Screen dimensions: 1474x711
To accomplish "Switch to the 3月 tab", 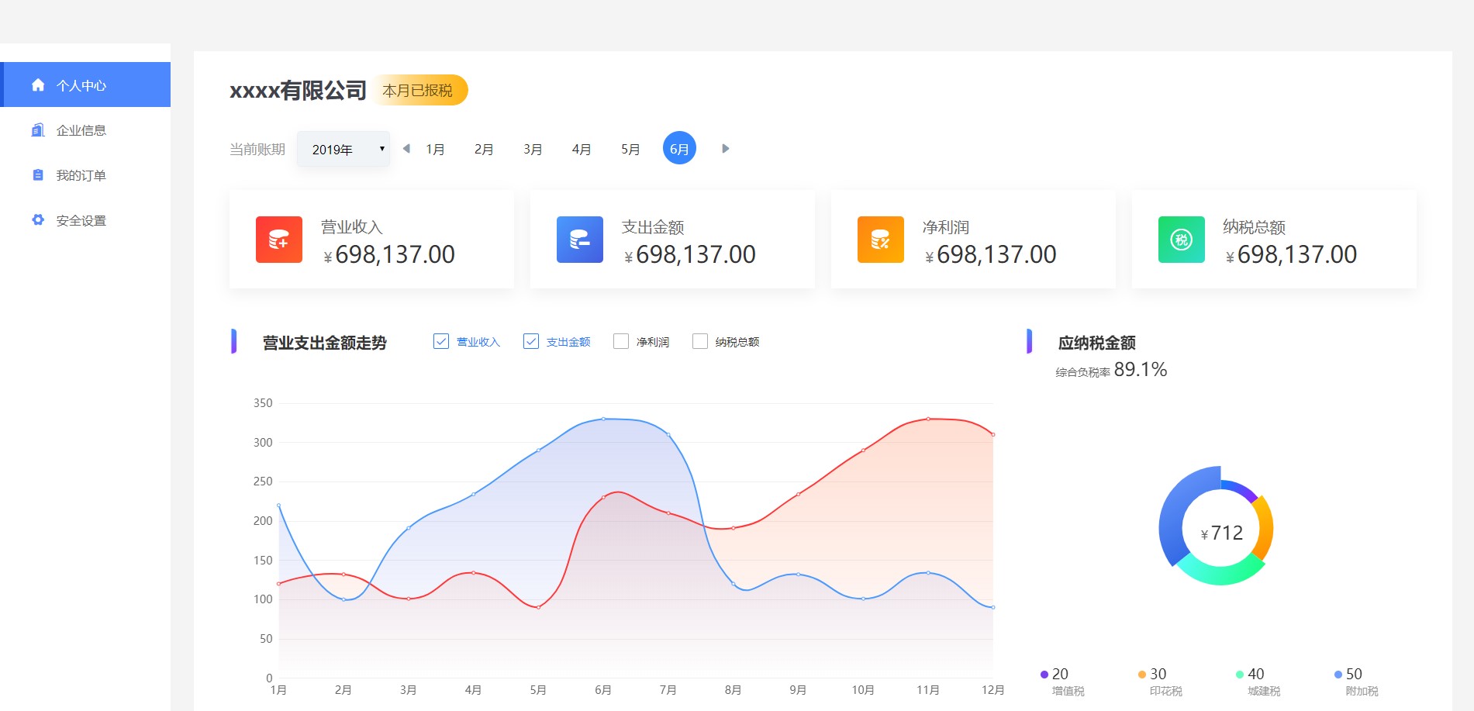I will (532, 148).
